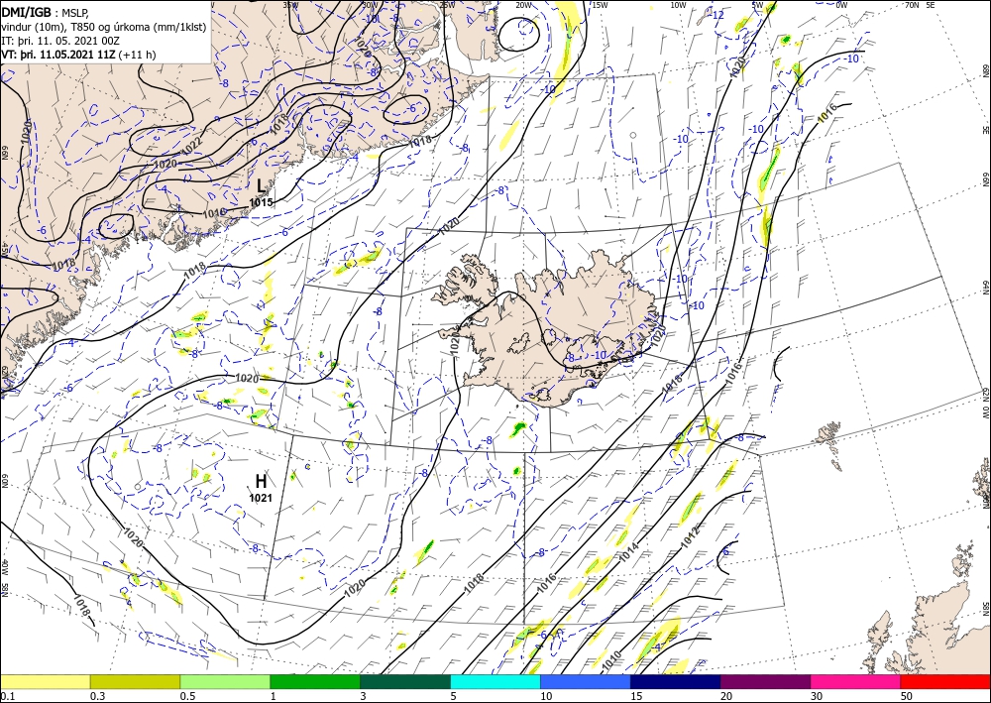Select the purple 20 mm legend band
This screenshot has height=703, width=991.
(765, 681)
